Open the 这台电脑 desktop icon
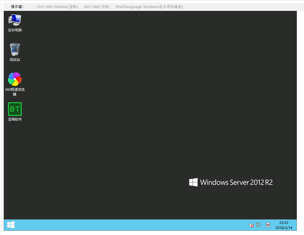 [15, 20]
